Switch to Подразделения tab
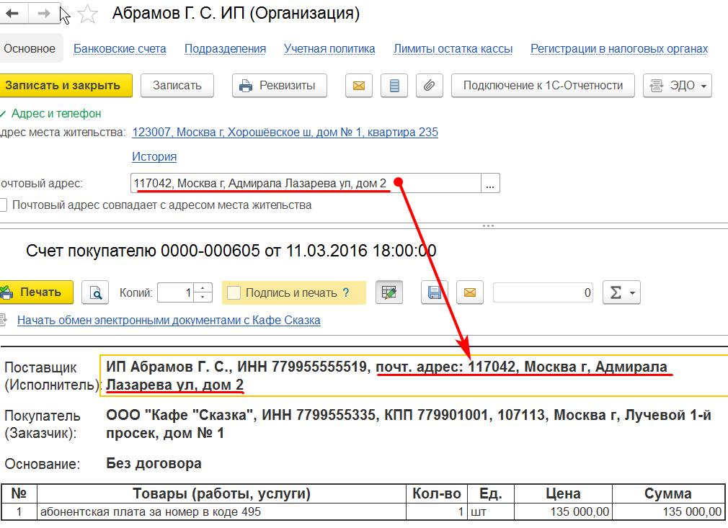Screen dimensions: 728x528 [225, 49]
